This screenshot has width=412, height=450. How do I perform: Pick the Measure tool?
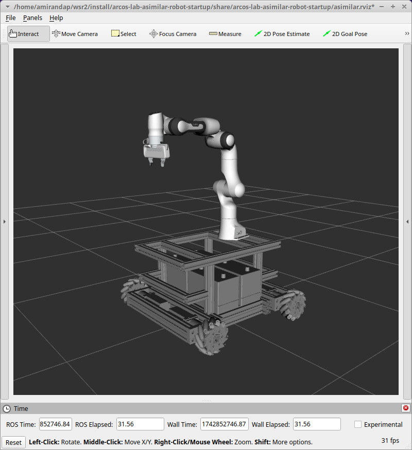(225, 34)
